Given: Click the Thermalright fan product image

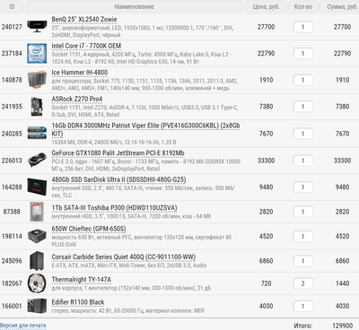Looking at the screenshot, I should [37, 283].
